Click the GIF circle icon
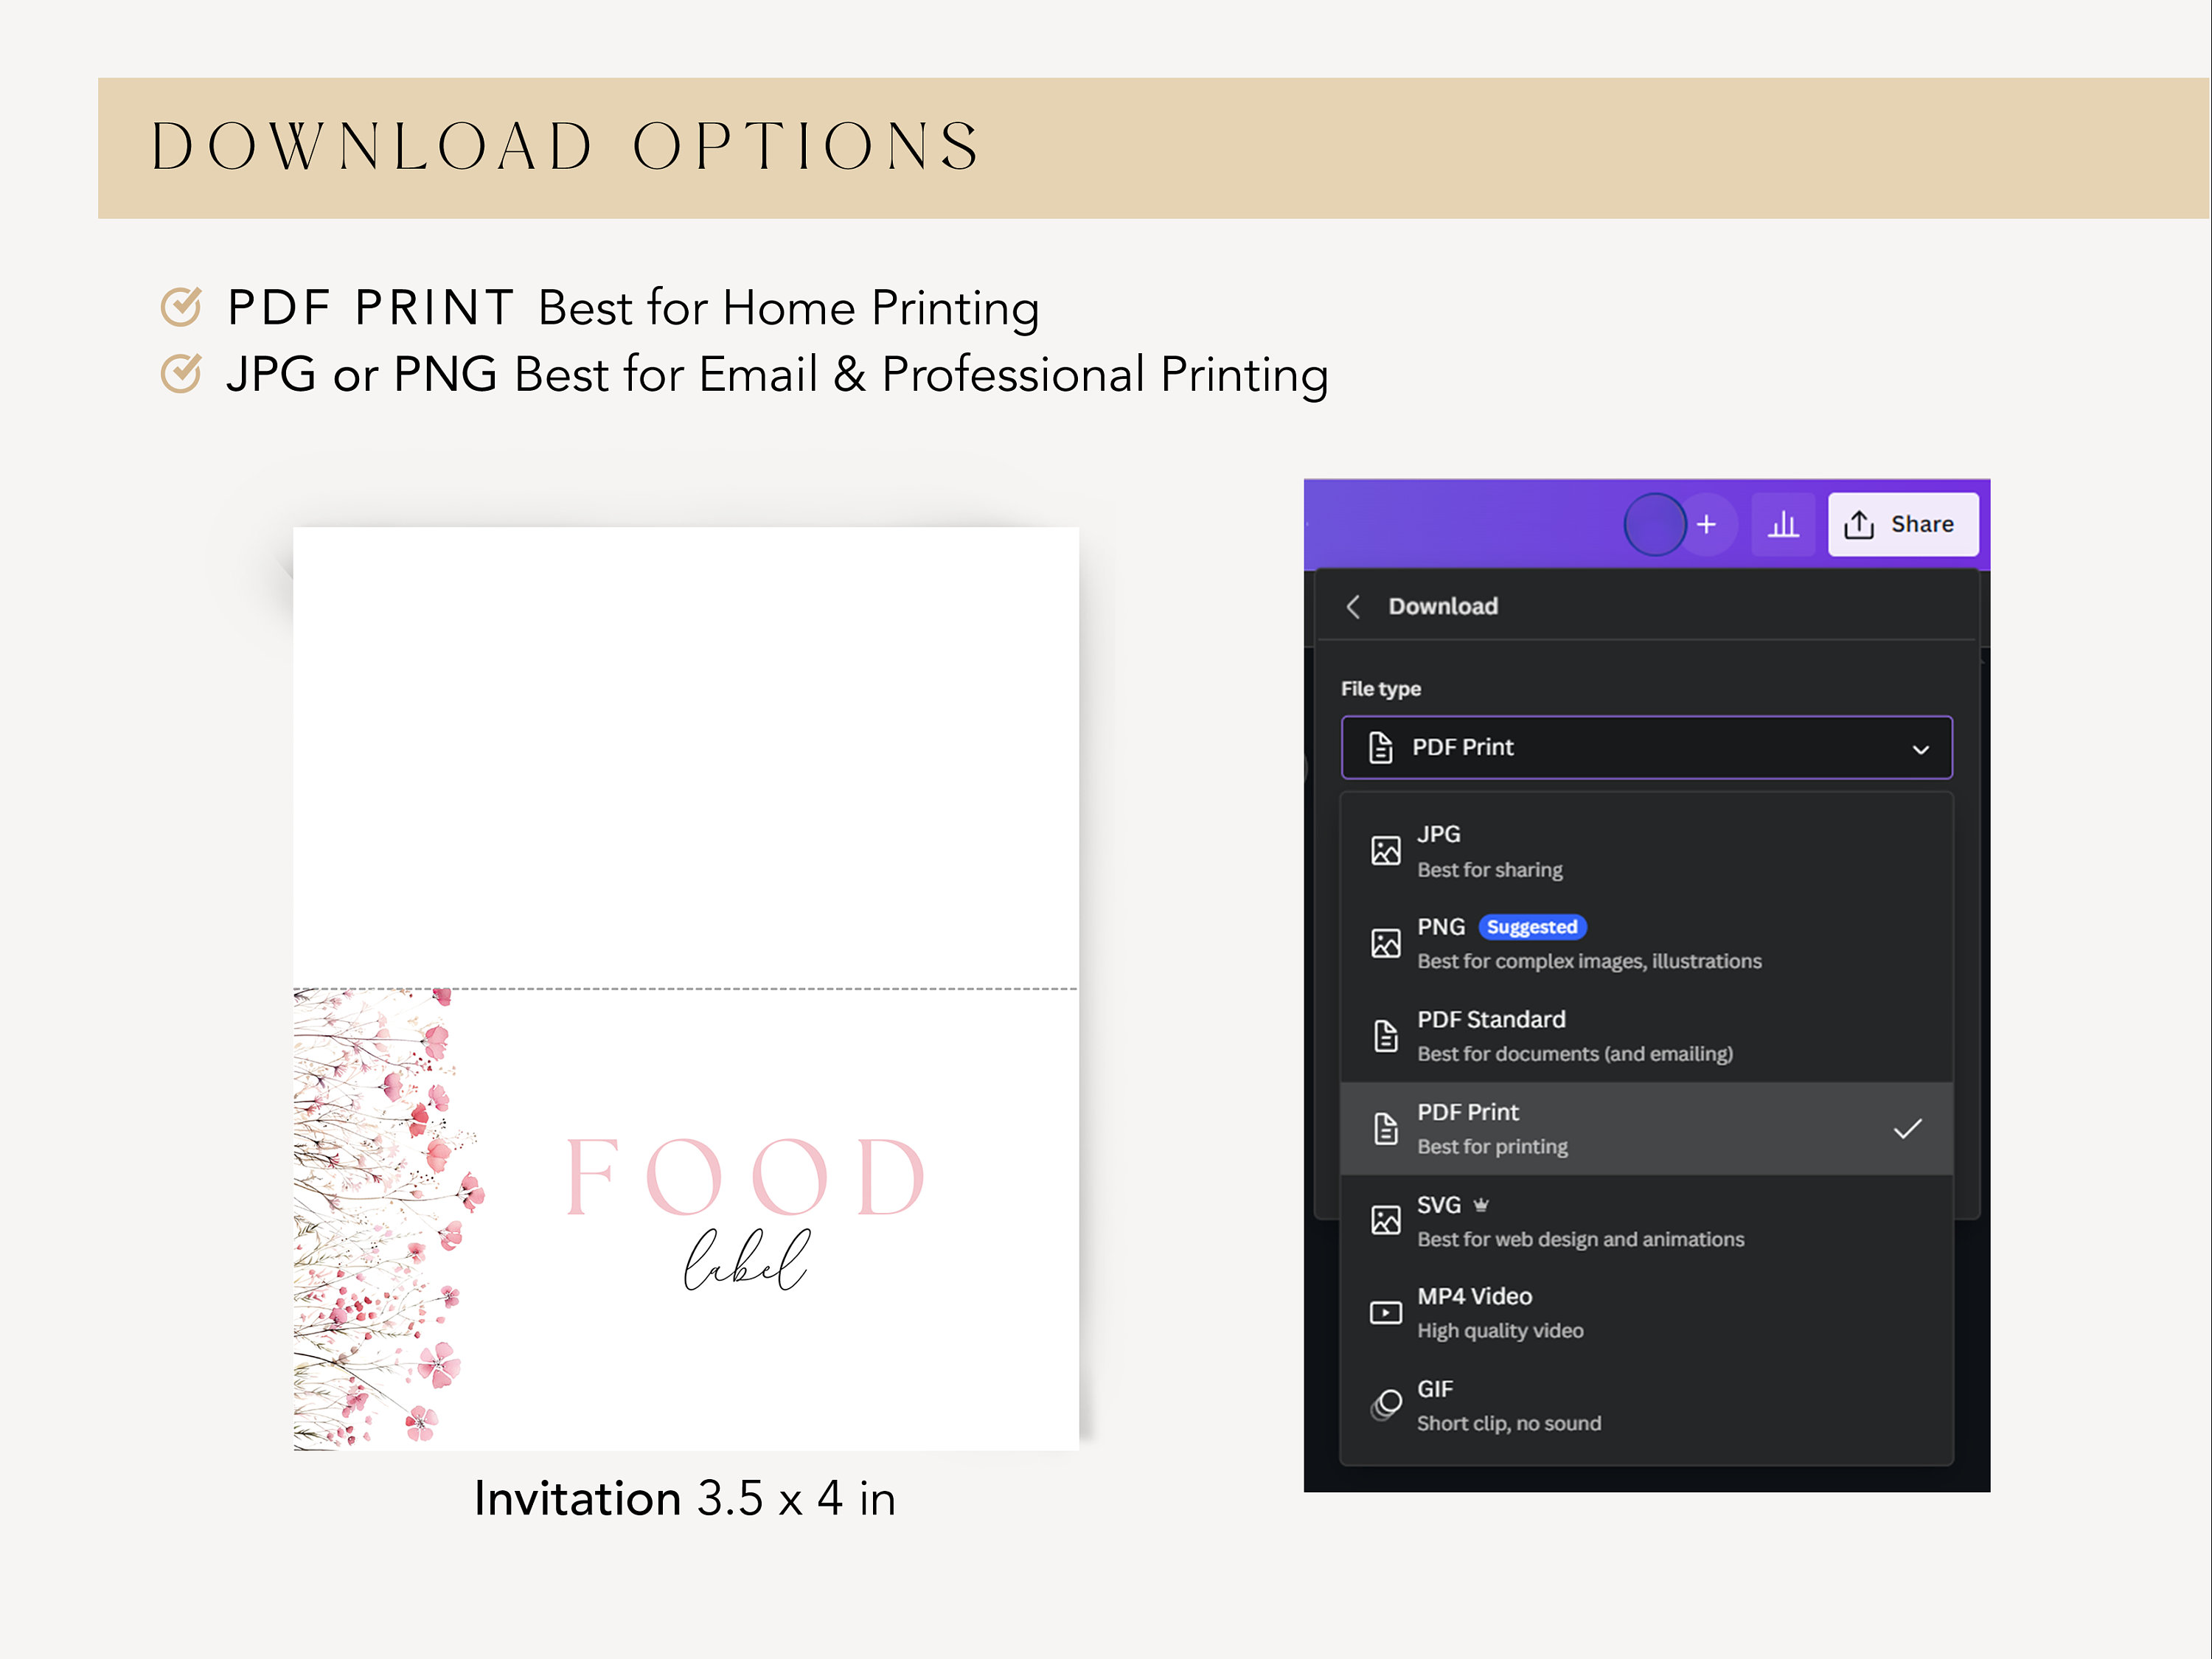2212x1659 pixels. 1385,1405
